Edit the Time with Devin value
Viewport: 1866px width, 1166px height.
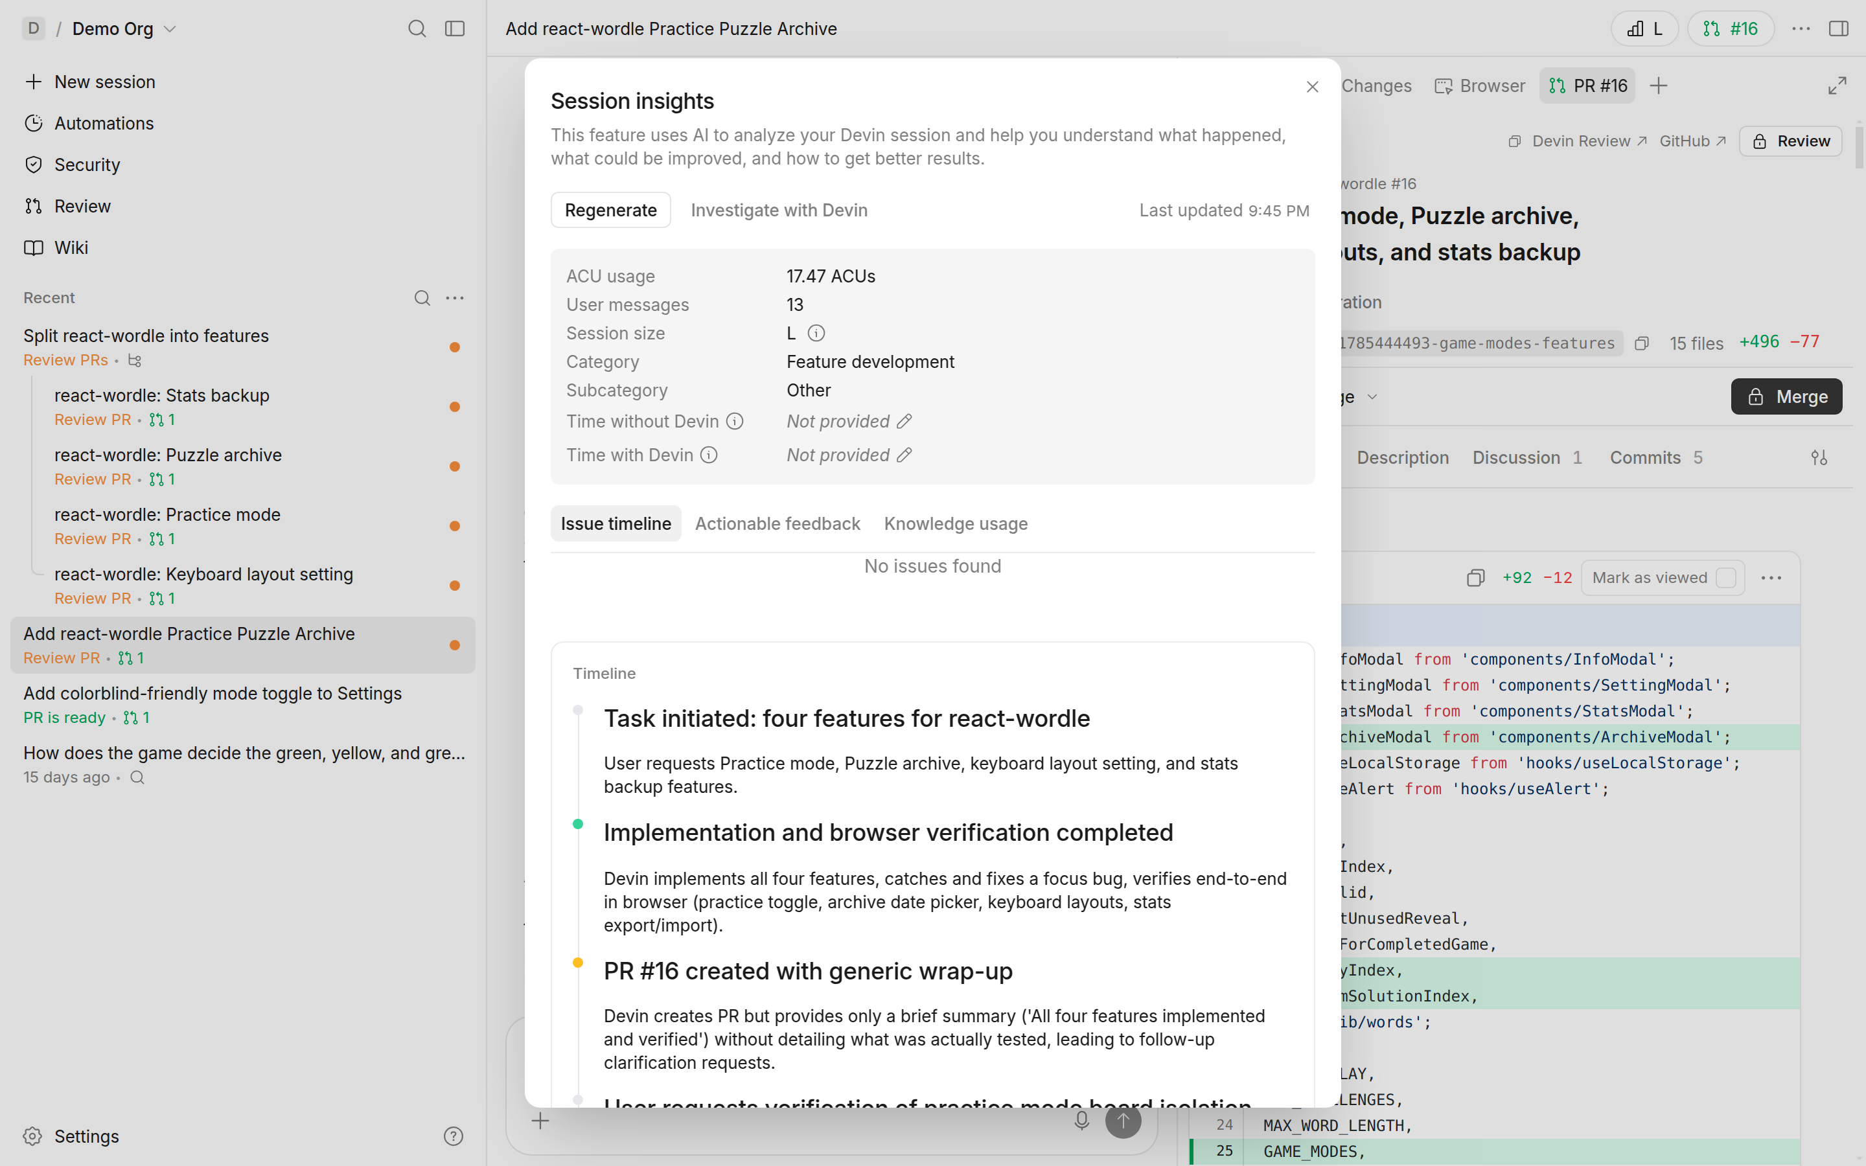tap(904, 455)
